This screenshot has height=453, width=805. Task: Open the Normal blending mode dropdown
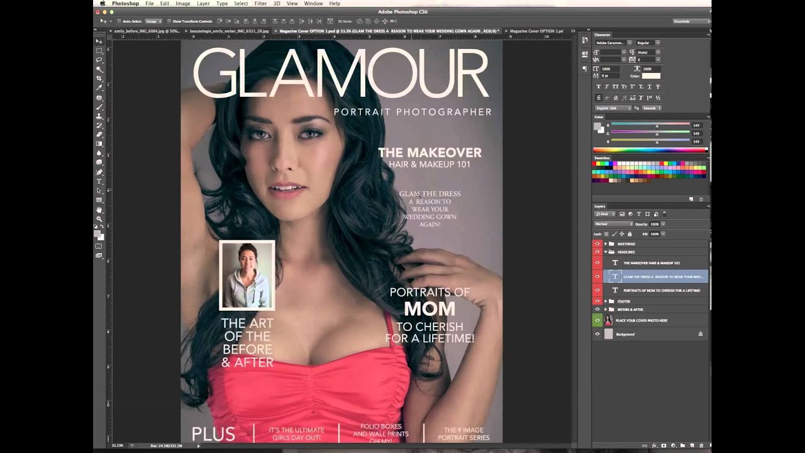pyautogui.click(x=614, y=224)
